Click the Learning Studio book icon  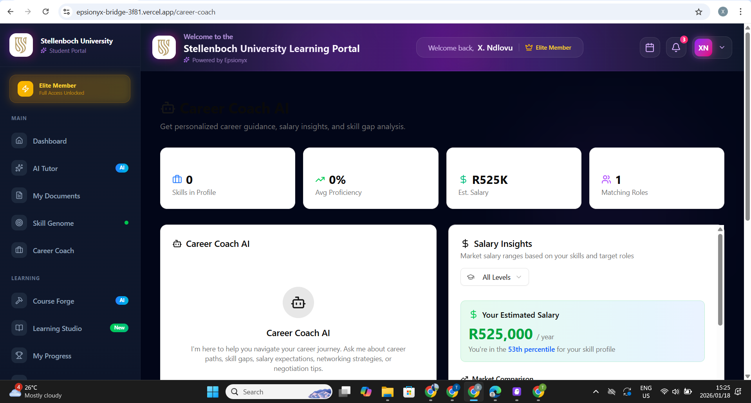[19, 328]
